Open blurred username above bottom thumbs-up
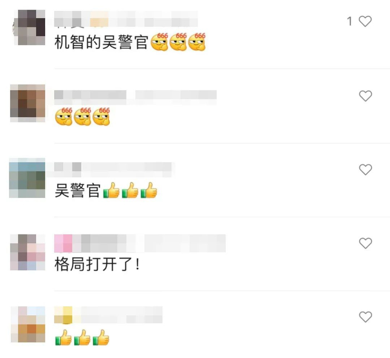The width and height of the screenshot is (390, 358). [x=108, y=315]
